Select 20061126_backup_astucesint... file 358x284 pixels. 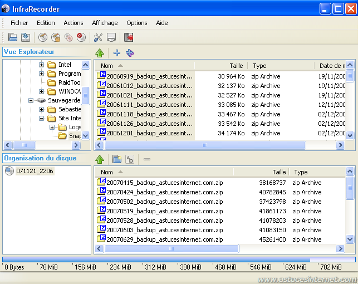click(x=145, y=124)
